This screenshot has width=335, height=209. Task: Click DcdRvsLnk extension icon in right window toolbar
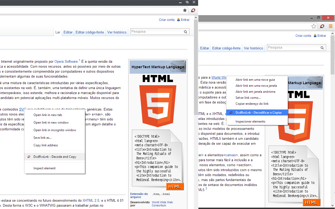click(x=322, y=26)
